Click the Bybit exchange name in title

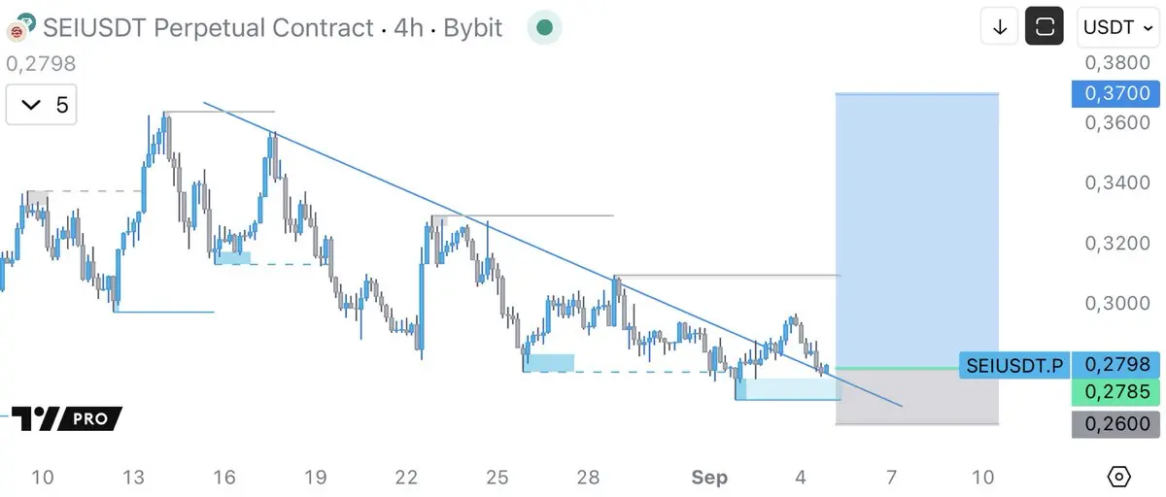(x=472, y=27)
